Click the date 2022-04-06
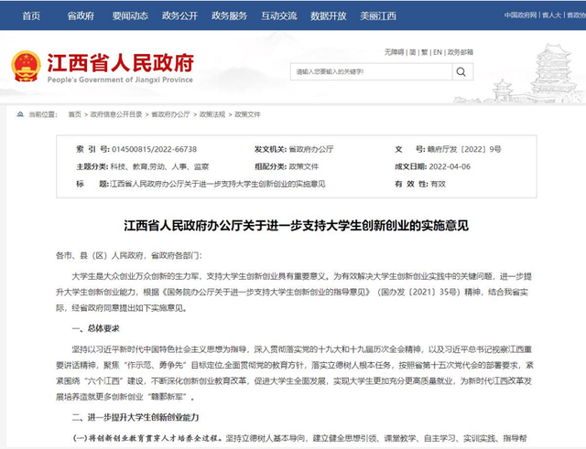Viewport: 586px width, 449px height. pyautogui.click(x=450, y=166)
